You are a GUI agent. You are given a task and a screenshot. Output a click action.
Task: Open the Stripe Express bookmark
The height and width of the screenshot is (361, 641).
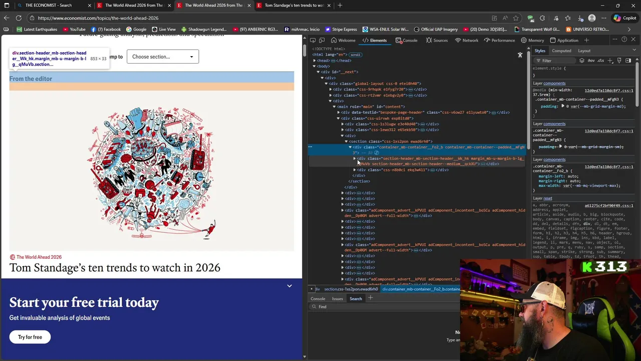pos(341,29)
